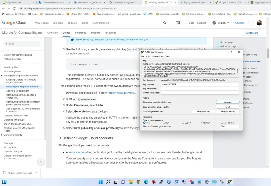Screen dimensions: 271x186
Task: Switch to Google Chrome in taskbar
Action: (x=138, y=182)
